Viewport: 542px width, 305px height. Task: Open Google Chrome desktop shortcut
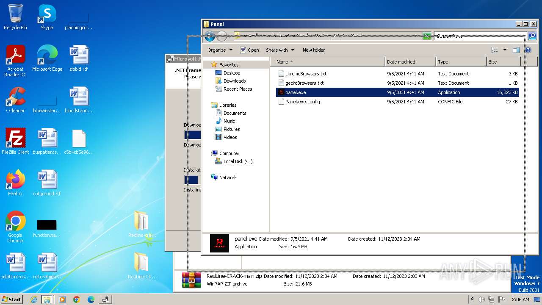pos(15,227)
